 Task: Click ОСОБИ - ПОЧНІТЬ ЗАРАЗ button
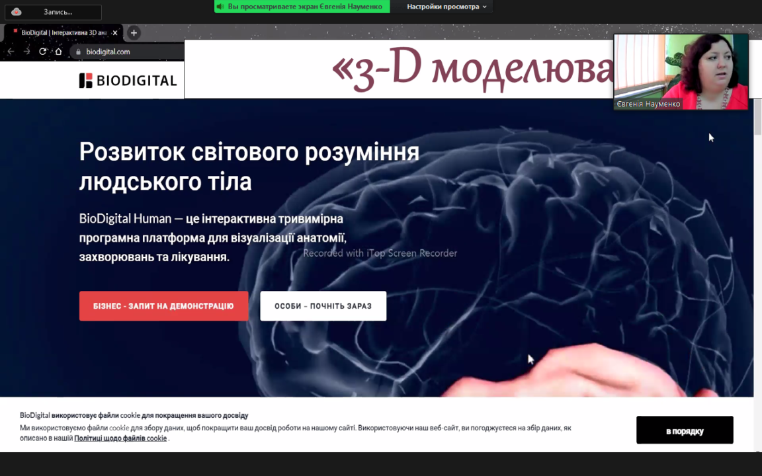click(323, 306)
